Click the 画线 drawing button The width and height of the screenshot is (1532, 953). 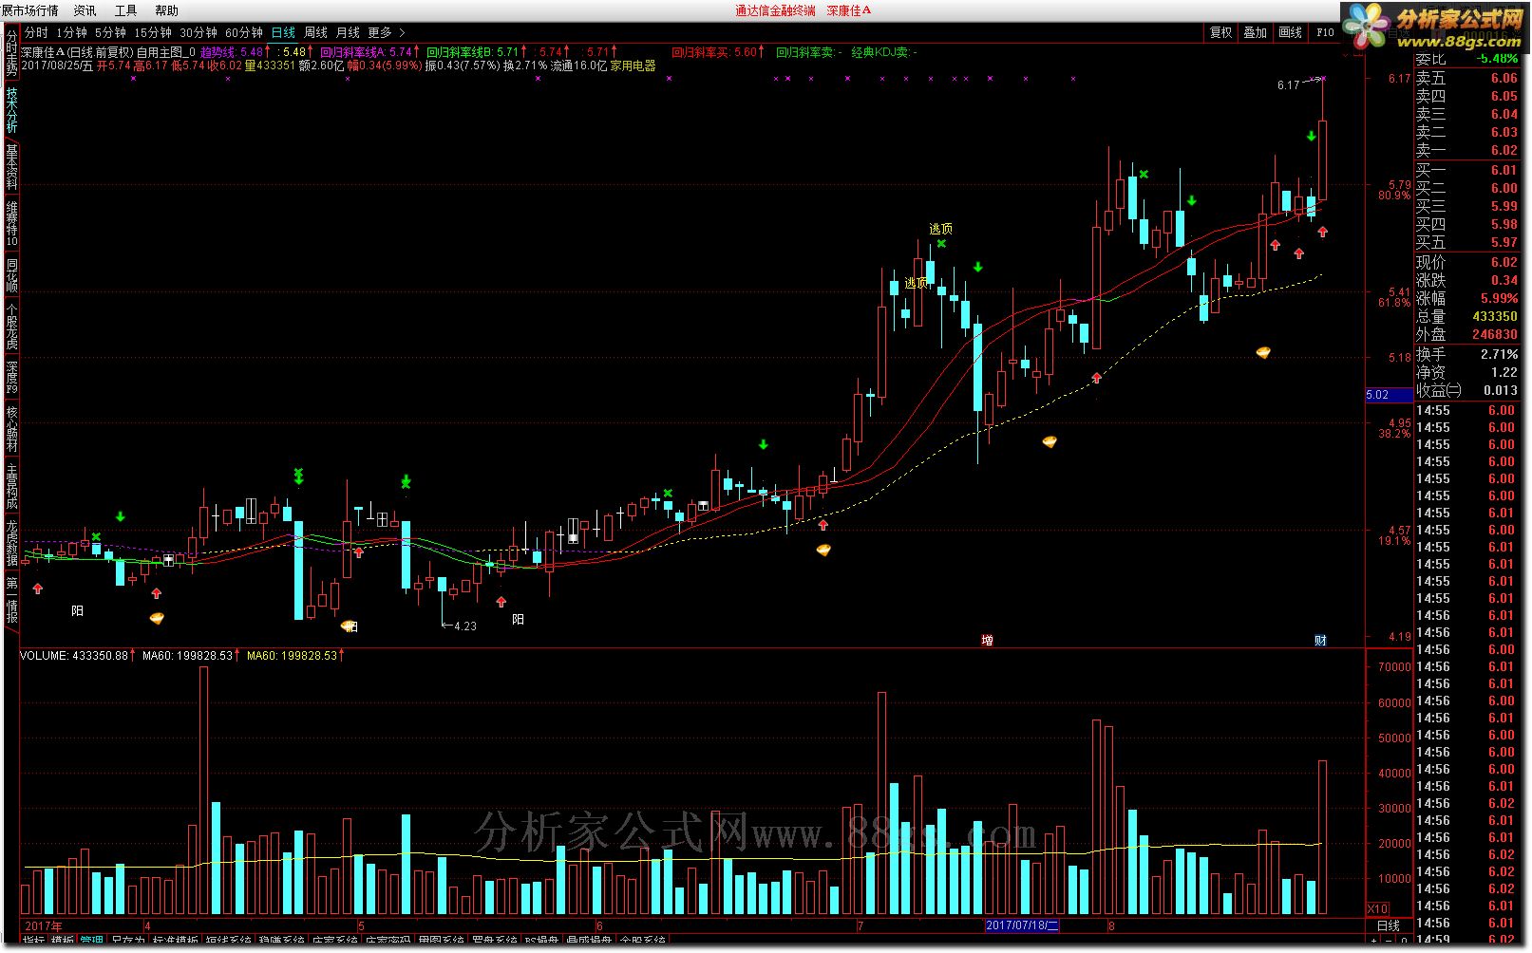coord(1291,32)
